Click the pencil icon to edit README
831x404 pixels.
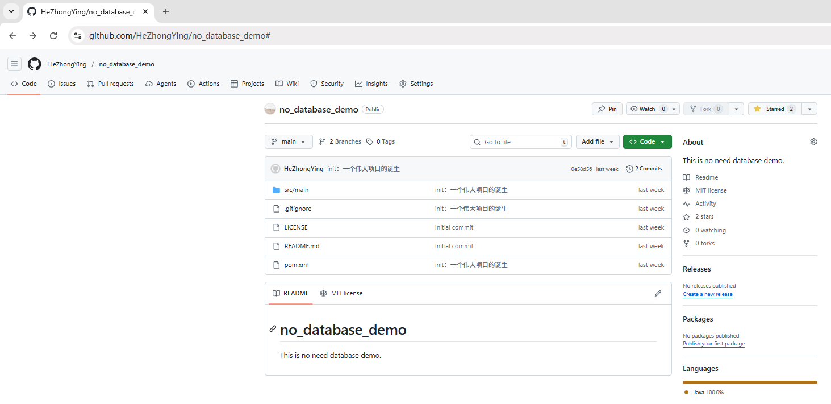coord(658,293)
